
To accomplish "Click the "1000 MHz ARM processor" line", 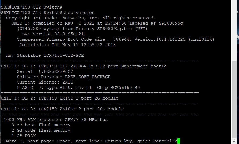I will pyautogui.click(x=55, y=120).
